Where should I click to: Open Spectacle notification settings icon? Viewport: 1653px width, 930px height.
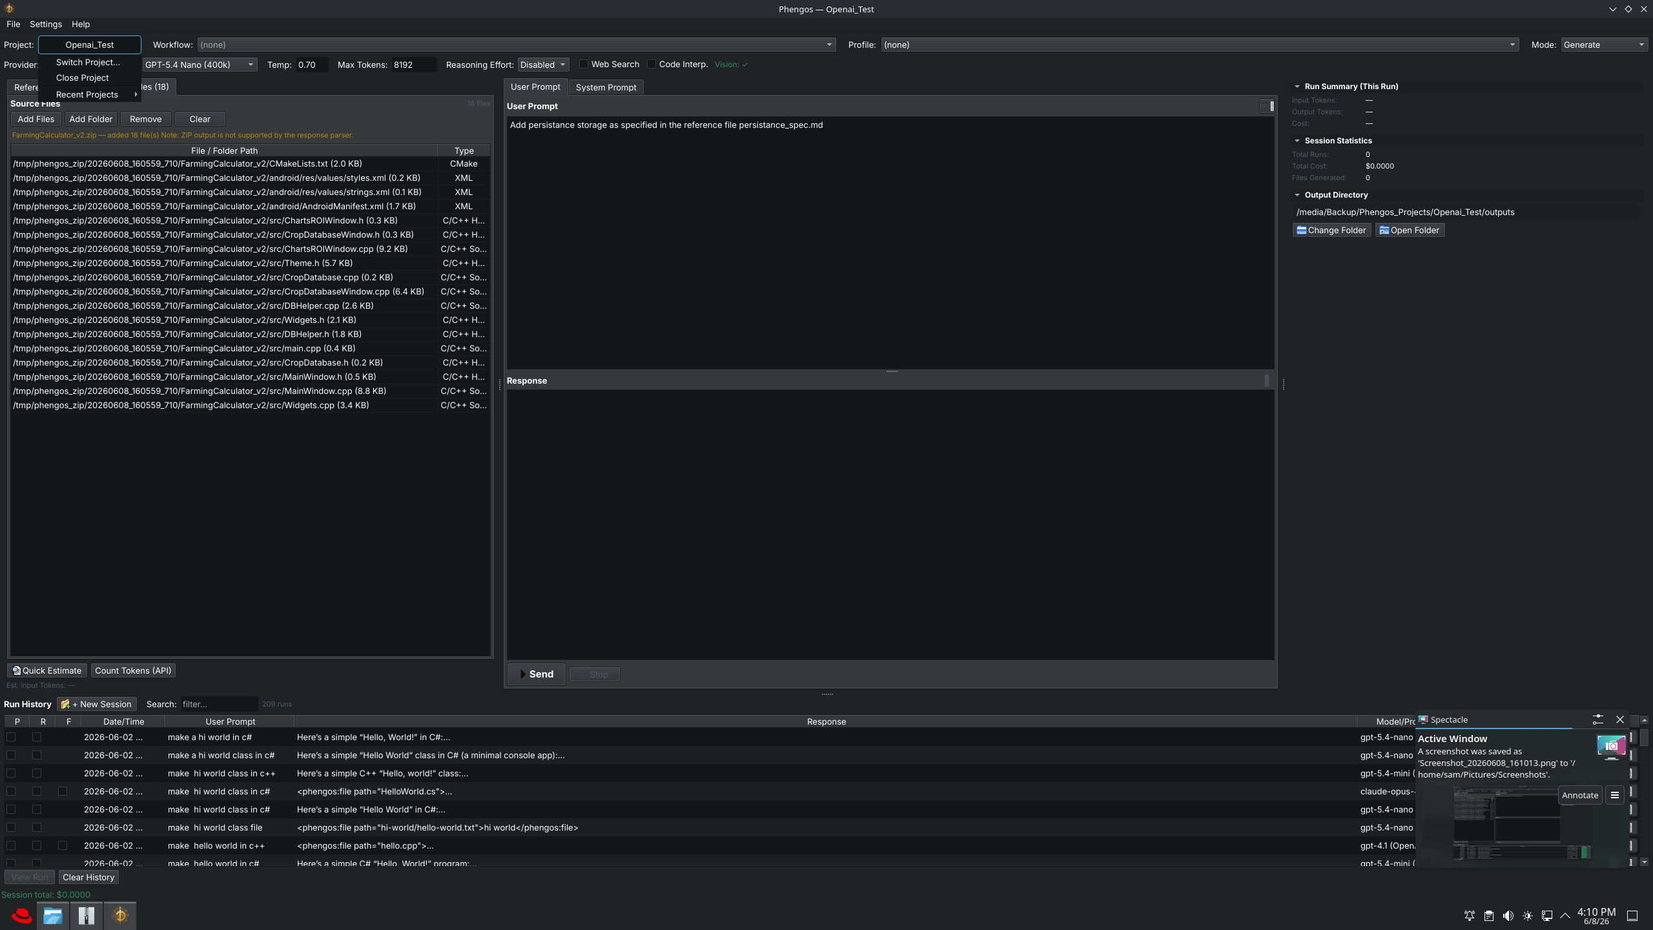pos(1598,719)
